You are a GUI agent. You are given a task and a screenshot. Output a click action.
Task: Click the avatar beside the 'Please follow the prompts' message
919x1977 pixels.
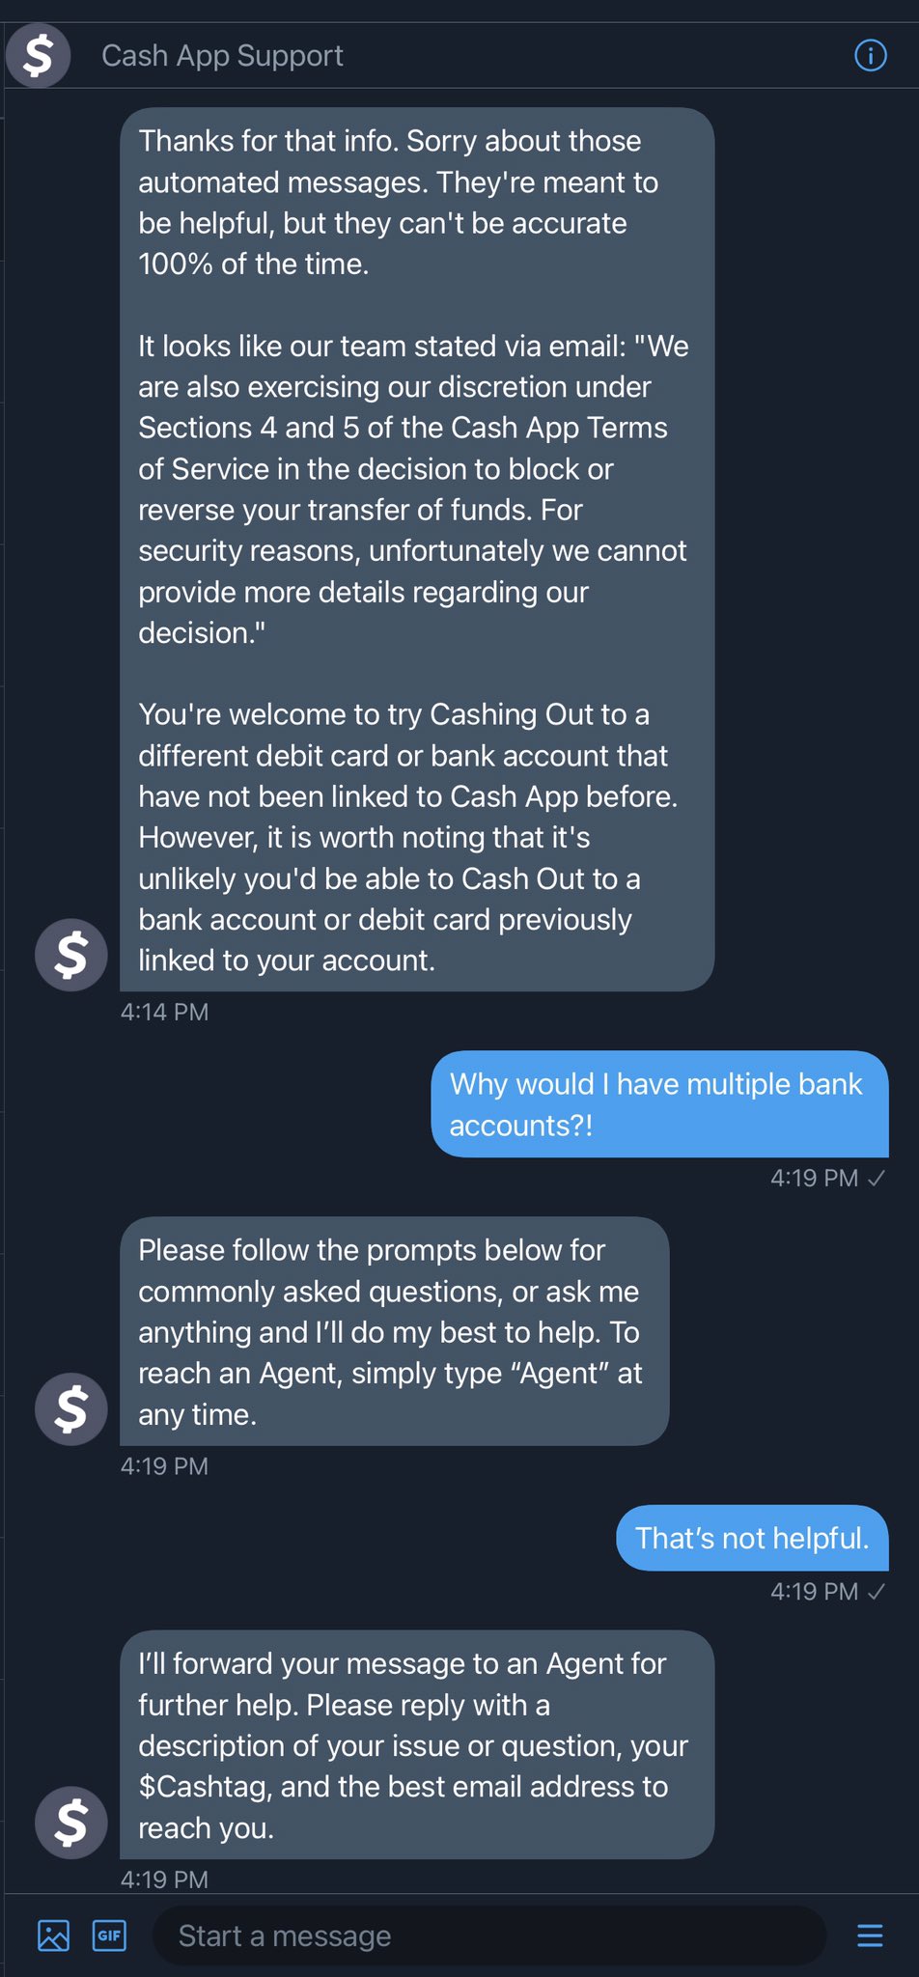point(70,1408)
